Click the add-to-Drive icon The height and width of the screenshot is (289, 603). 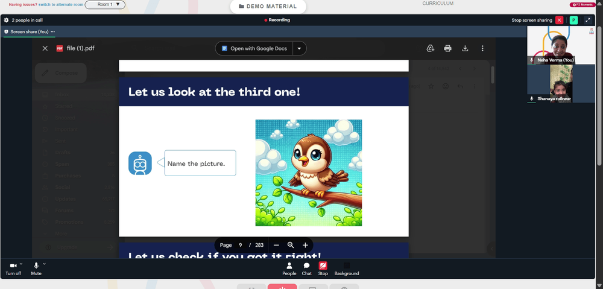pyautogui.click(x=431, y=48)
